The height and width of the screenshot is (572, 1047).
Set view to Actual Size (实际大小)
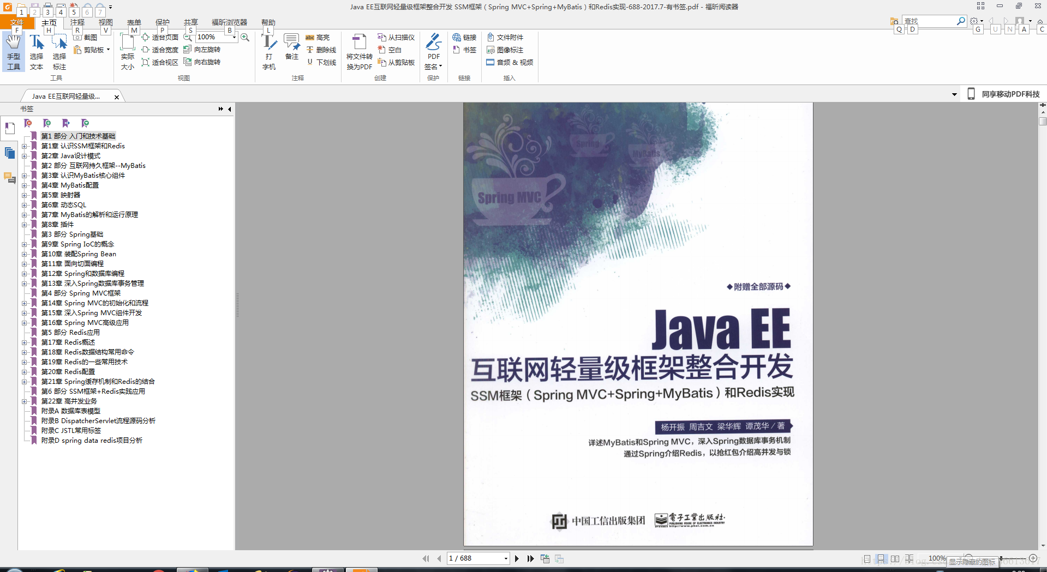pyautogui.click(x=128, y=52)
